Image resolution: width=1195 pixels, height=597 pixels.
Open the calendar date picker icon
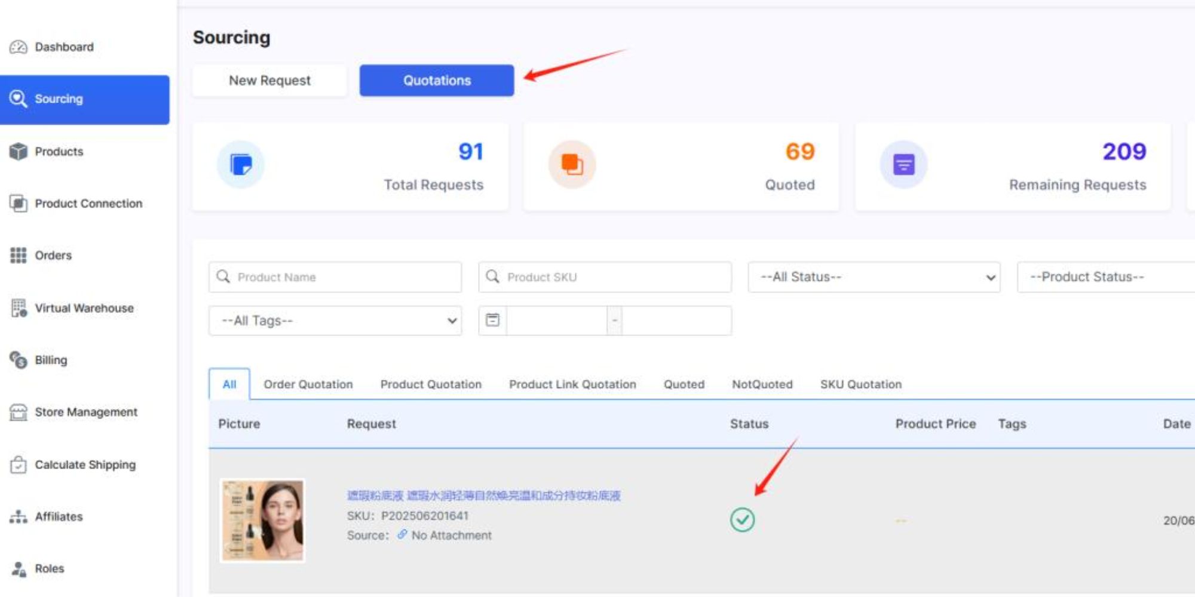tap(492, 321)
